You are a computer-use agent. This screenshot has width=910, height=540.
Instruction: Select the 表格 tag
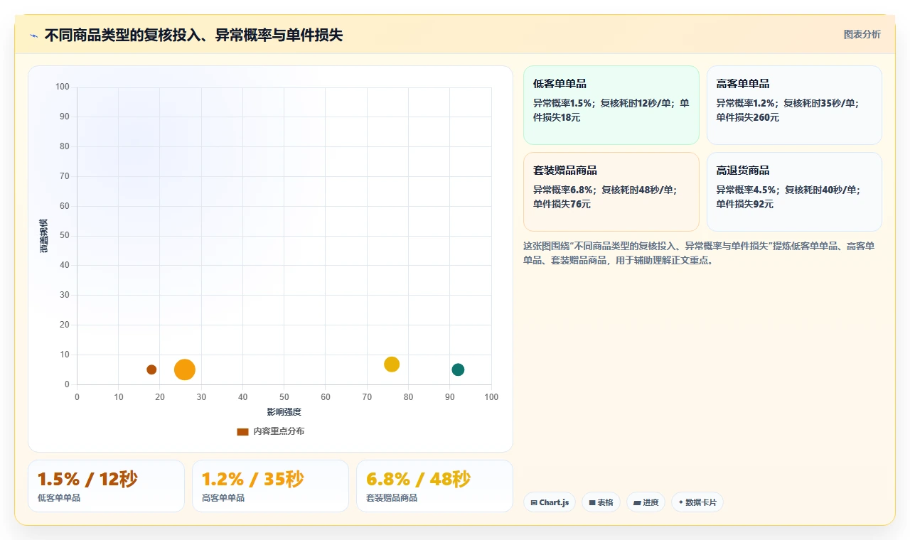tap(601, 502)
